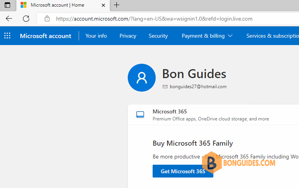Open the Security page
Viewport: 299px width, 188px height.
158,36
